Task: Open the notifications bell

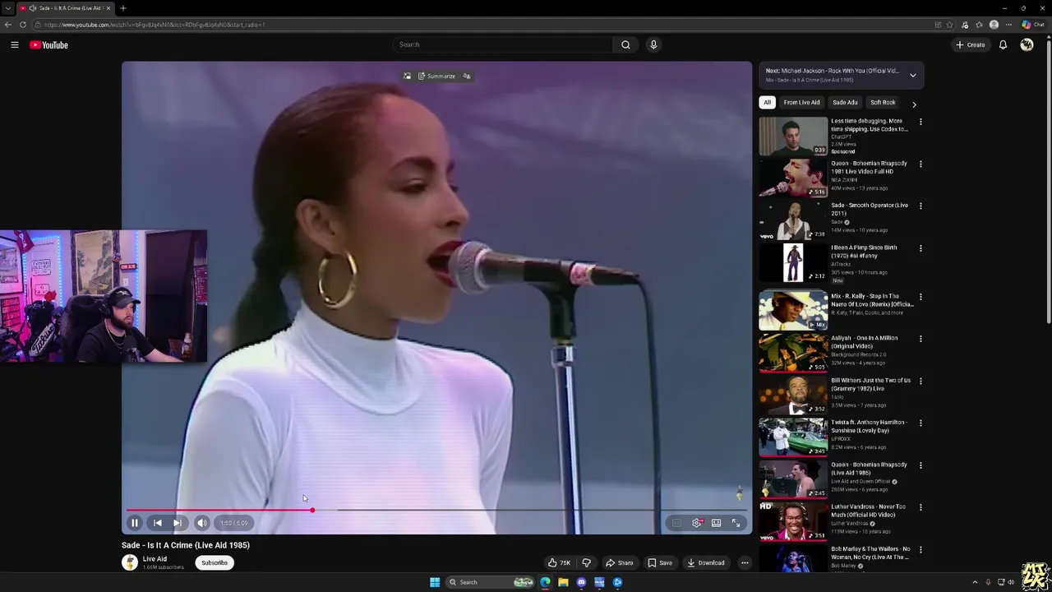Action: pos(1003,45)
